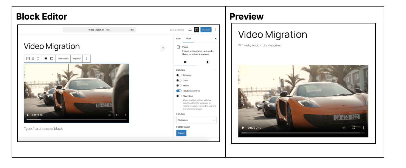Switch to the Post tab in sidebar
Screen dimensions: 406x168
(178, 39)
